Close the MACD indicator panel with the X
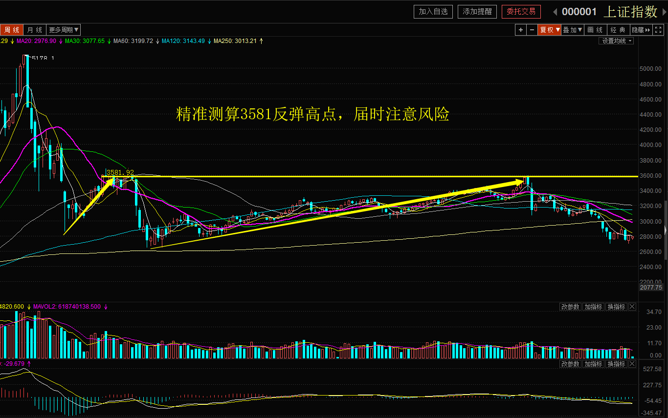The width and height of the screenshot is (668, 418). [632, 364]
